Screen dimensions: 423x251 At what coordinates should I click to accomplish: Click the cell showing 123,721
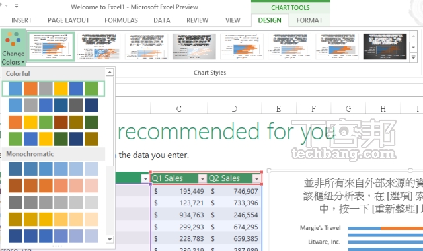pos(179,203)
